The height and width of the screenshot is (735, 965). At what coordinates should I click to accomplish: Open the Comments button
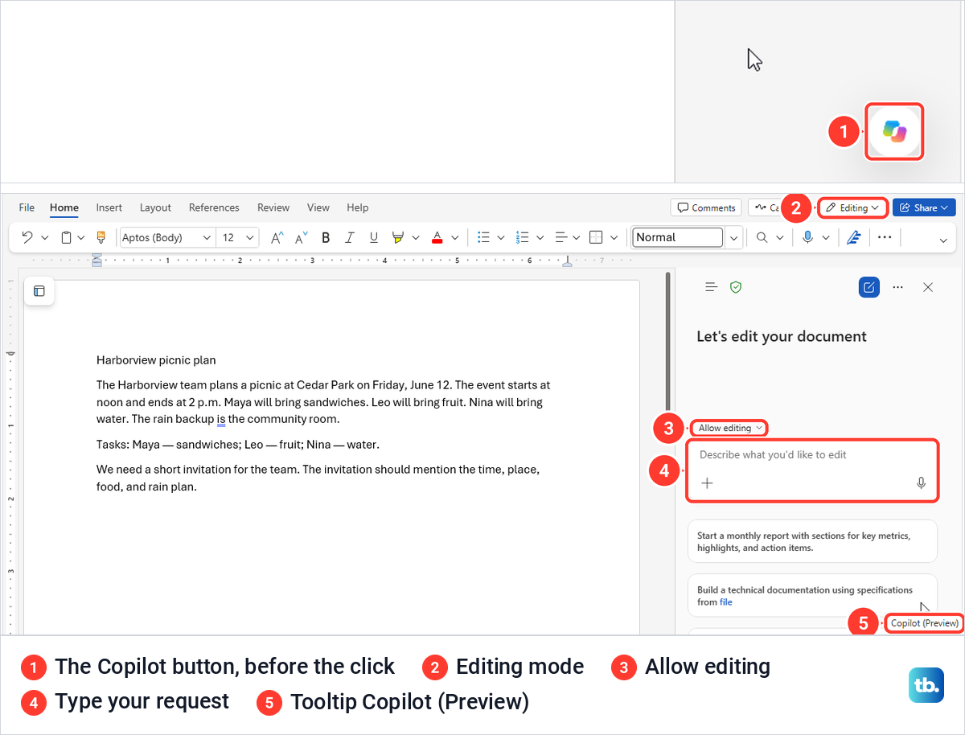(x=706, y=207)
